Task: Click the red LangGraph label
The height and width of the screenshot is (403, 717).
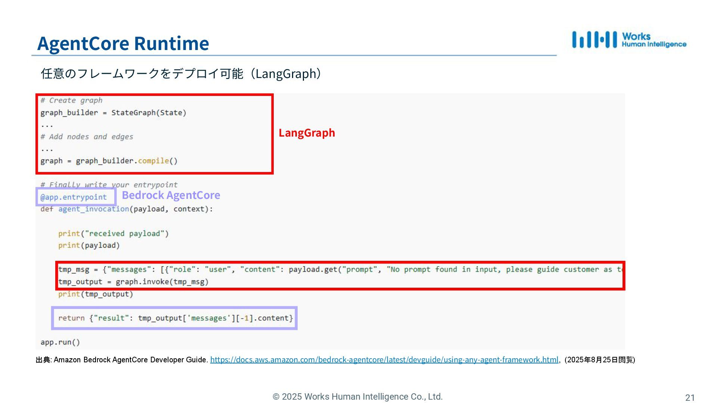Action: click(307, 133)
